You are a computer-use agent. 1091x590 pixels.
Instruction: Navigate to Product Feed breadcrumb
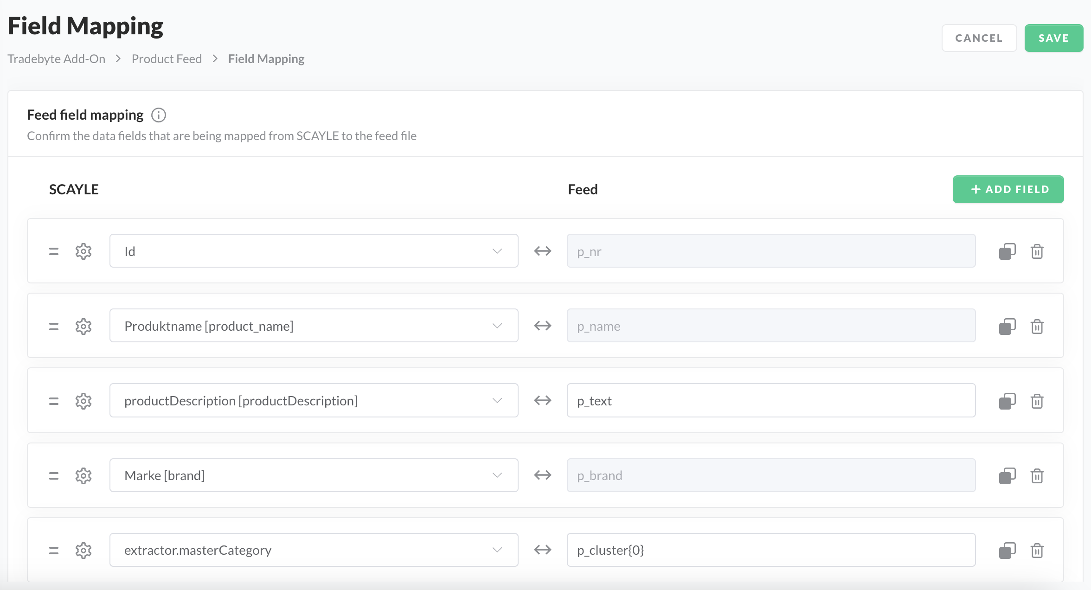click(x=167, y=59)
